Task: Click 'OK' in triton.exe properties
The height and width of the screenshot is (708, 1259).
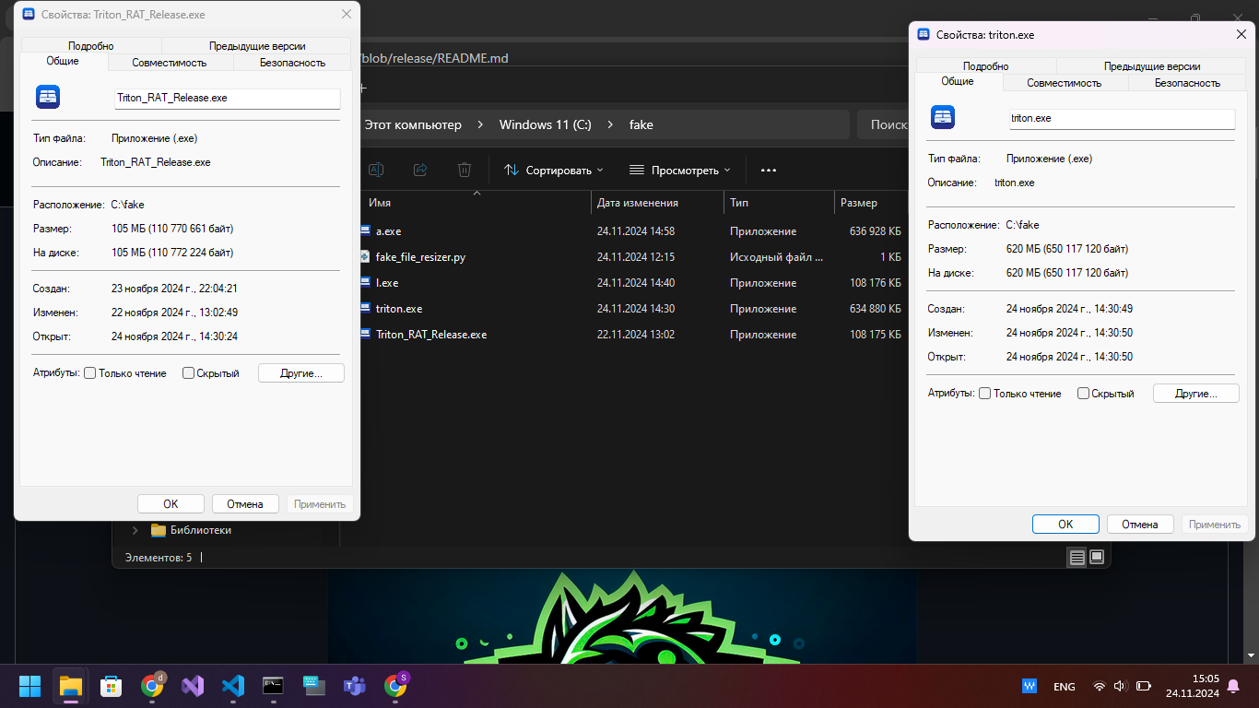Action: pos(1065,525)
